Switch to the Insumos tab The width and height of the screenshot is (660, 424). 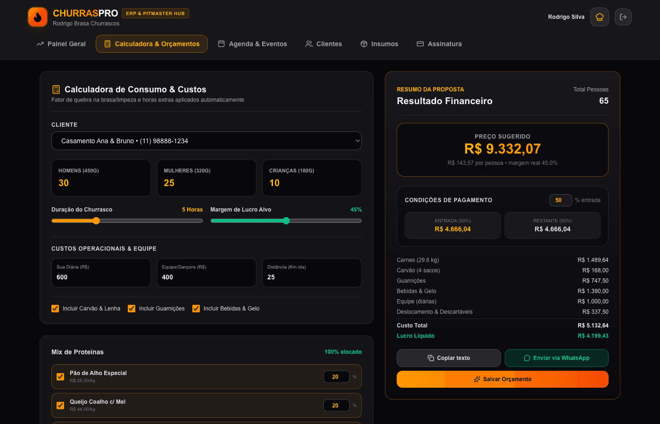(x=379, y=44)
